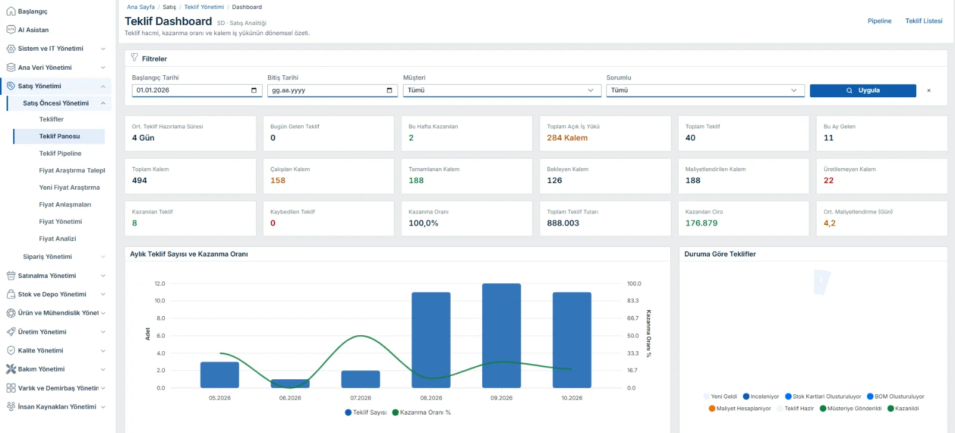
Task: Open the Teklif Listesi link
Action: [x=923, y=21]
